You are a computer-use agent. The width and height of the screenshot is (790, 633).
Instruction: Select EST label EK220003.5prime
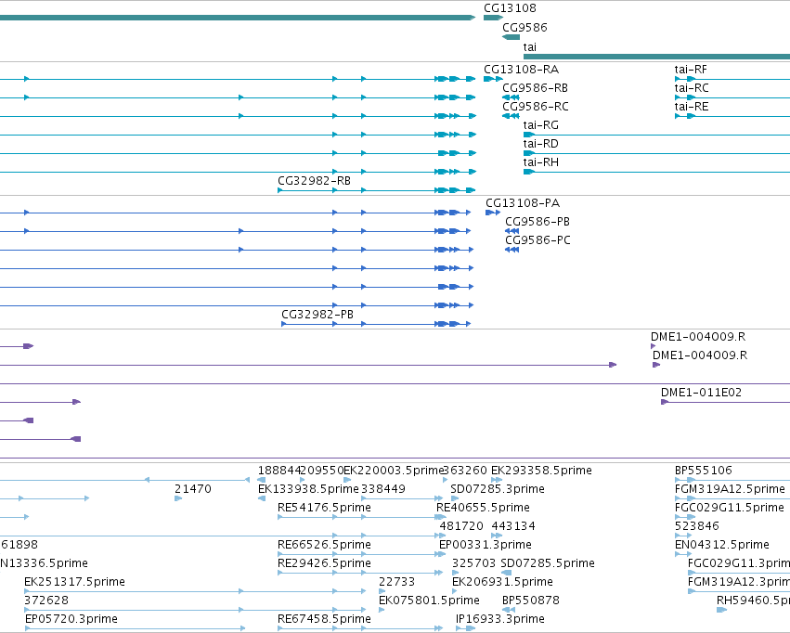click(x=394, y=471)
